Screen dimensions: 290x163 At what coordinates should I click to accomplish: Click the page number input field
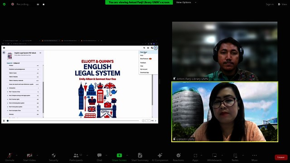coord(148,121)
